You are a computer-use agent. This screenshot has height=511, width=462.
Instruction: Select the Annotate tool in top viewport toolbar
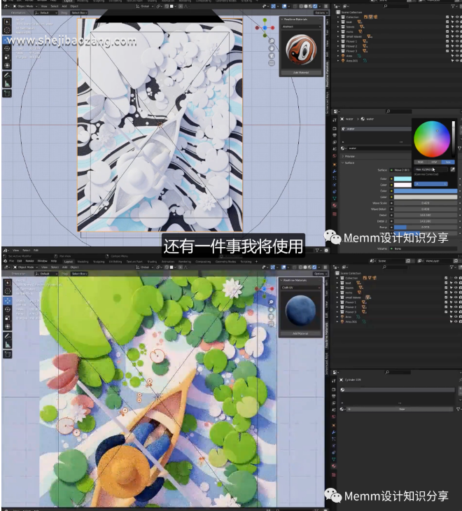[7, 74]
